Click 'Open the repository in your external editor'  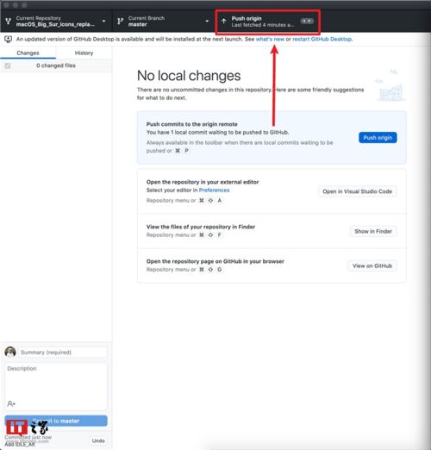click(x=203, y=182)
